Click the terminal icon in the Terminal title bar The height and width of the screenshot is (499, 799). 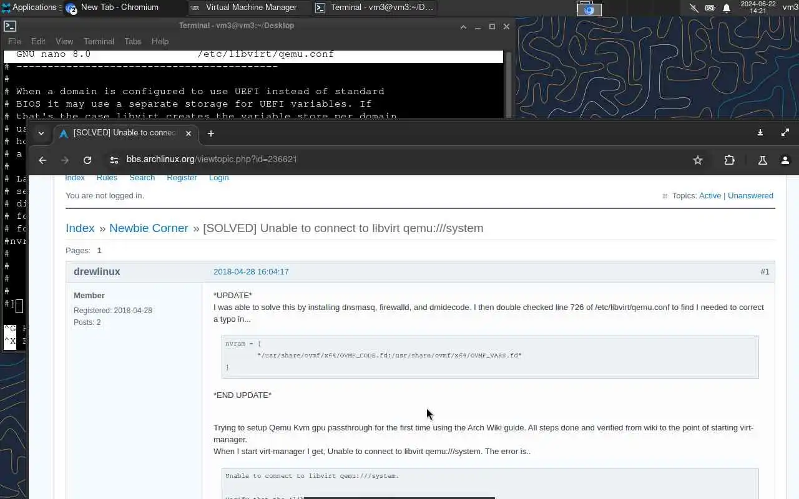pos(10,26)
